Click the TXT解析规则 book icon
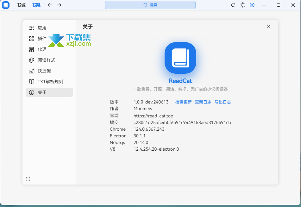The height and width of the screenshot is (207, 301). point(32,82)
